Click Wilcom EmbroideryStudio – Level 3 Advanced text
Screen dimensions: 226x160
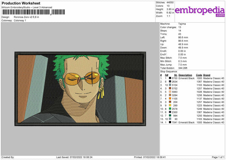[x=27, y=8]
